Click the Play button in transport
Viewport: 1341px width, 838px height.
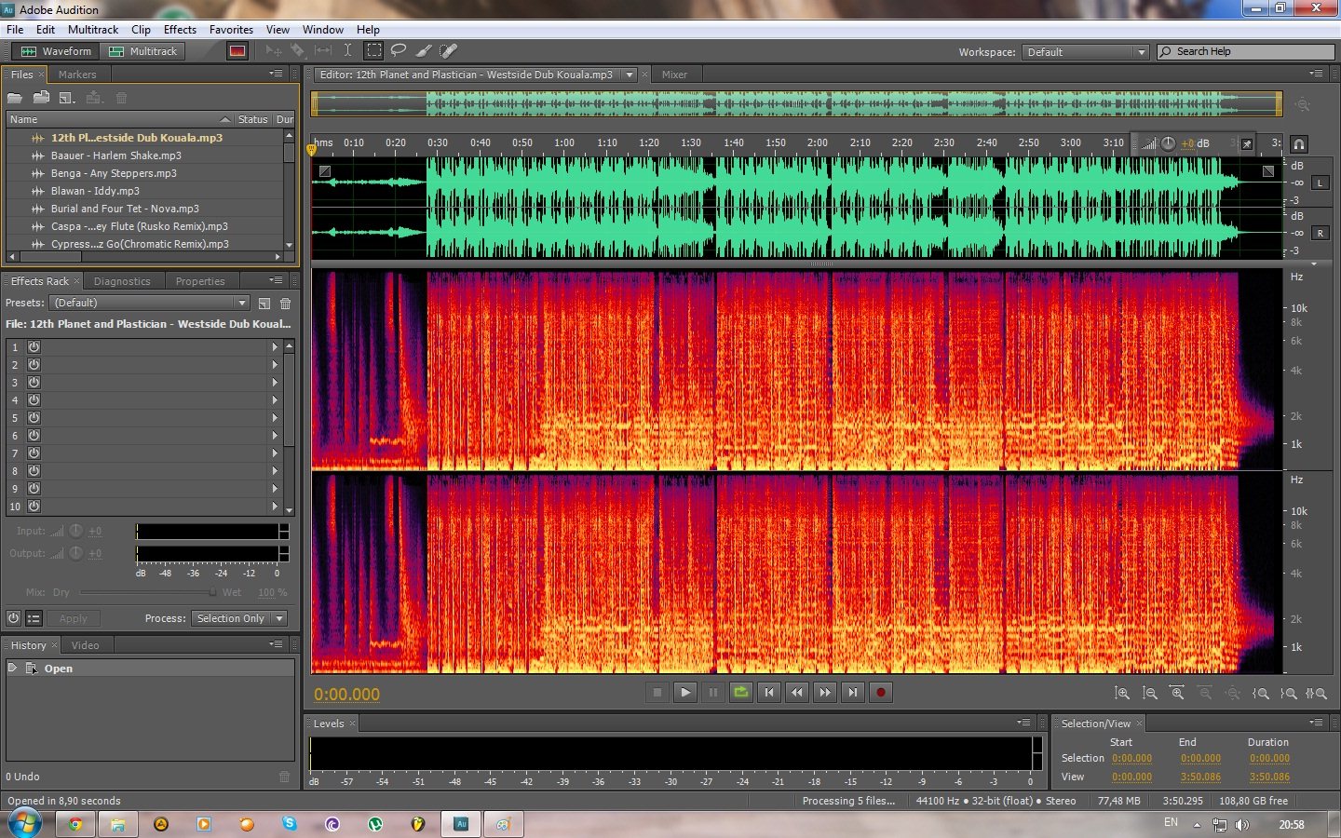tap(685, 692)
